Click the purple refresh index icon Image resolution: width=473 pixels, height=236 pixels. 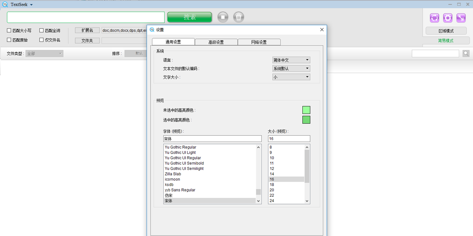[434, 18]
